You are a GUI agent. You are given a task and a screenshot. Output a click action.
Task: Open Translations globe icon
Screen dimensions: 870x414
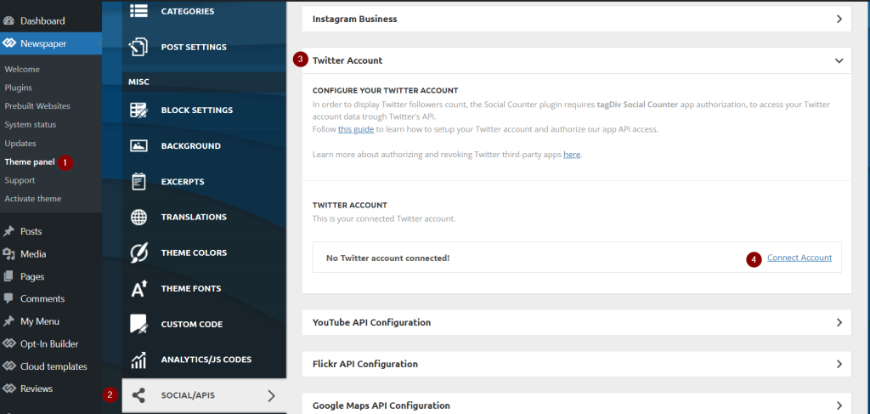click(x=138, y=217)
